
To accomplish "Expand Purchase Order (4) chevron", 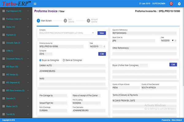I will tap(28, 19).
